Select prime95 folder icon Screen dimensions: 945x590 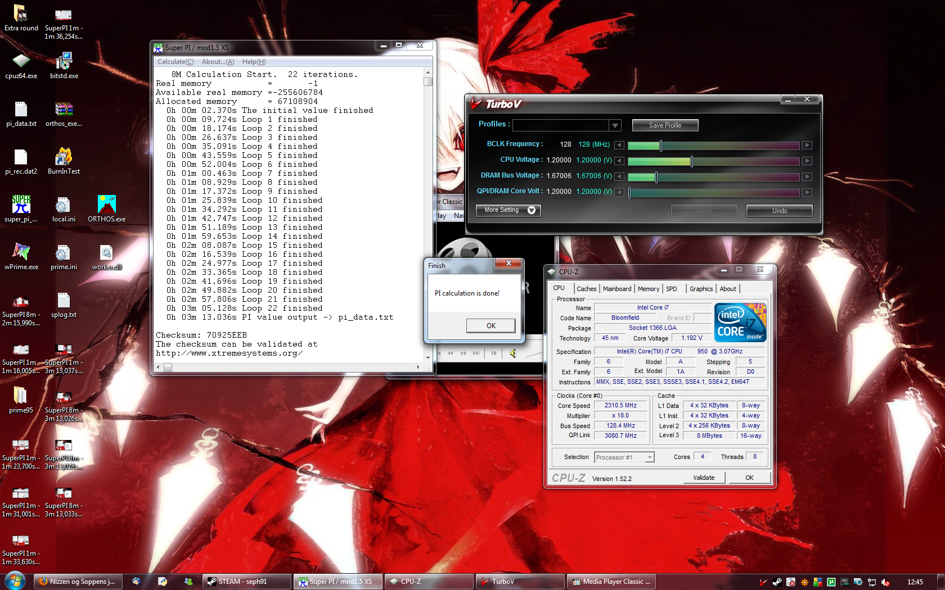21,400
